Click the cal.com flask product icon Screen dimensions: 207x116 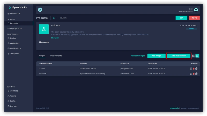point(44,29)
